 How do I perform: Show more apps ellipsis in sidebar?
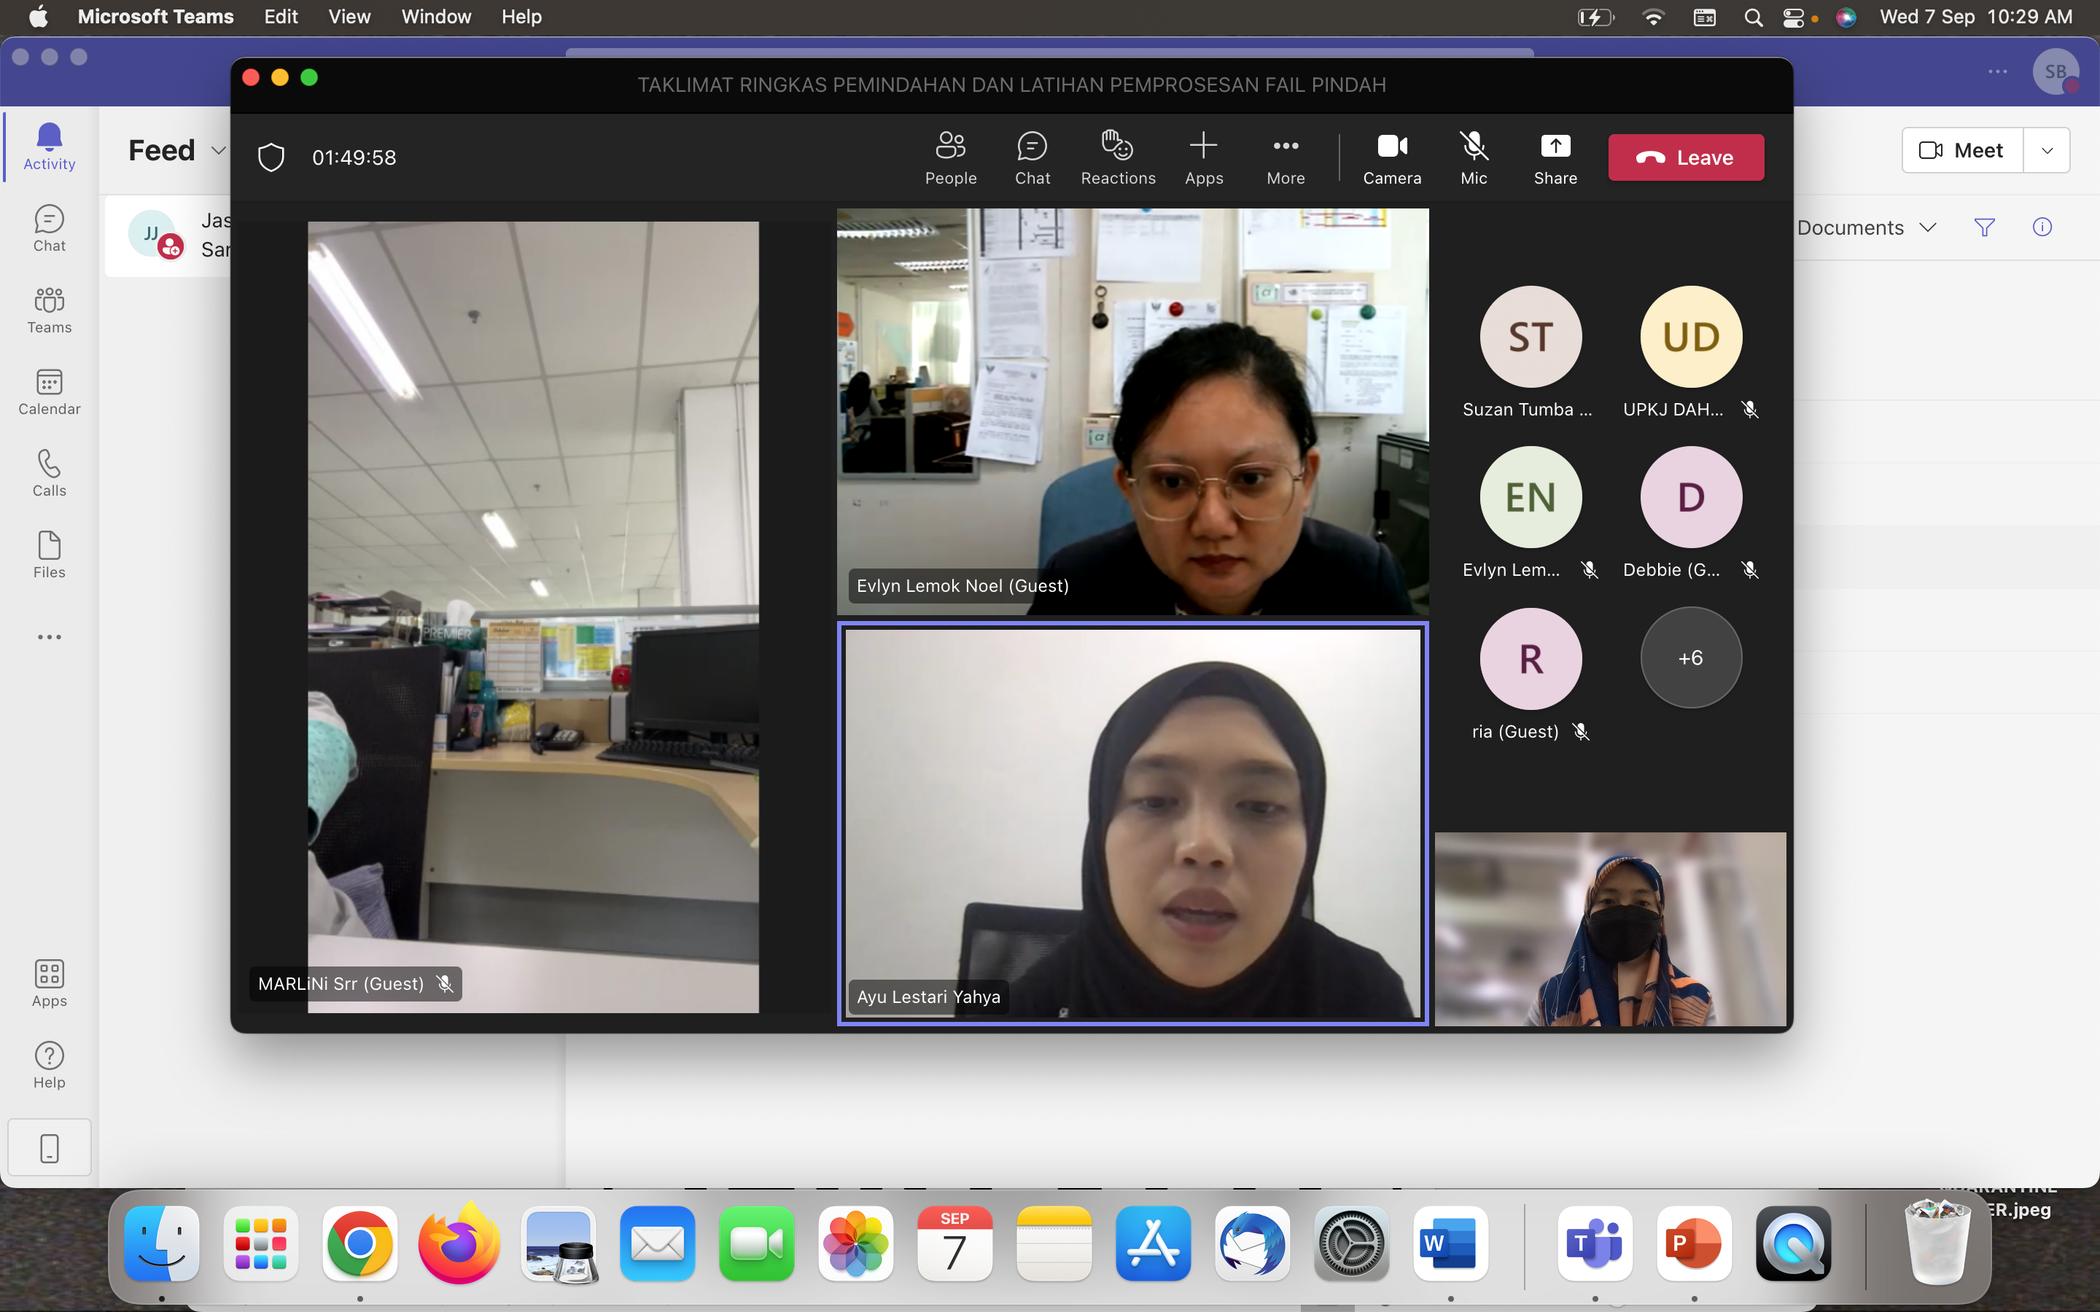point(50,637)
